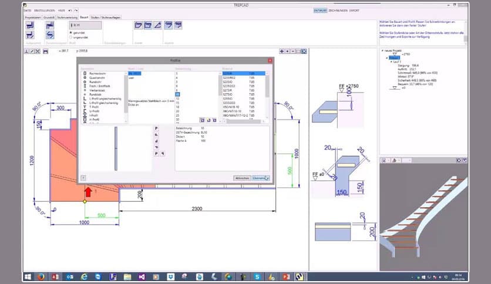491x284 pixels.
Task: Switch to the Stufenverteilung tab
Action: pos(67,18)
